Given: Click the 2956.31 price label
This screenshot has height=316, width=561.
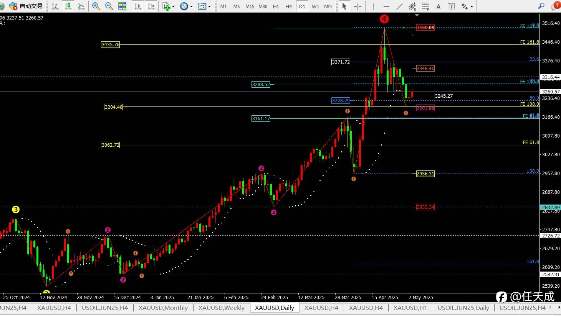Looking at the screenshot, I should click(425, 174).
